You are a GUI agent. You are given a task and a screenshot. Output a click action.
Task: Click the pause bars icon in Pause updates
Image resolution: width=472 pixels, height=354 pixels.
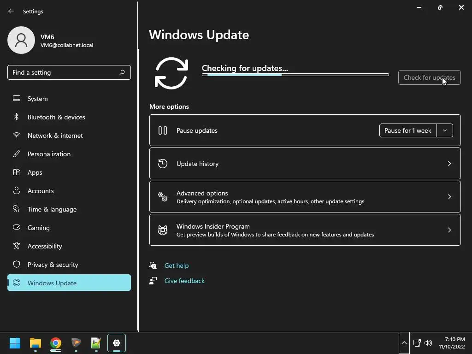pyautogui.click(x=163, y=130)
